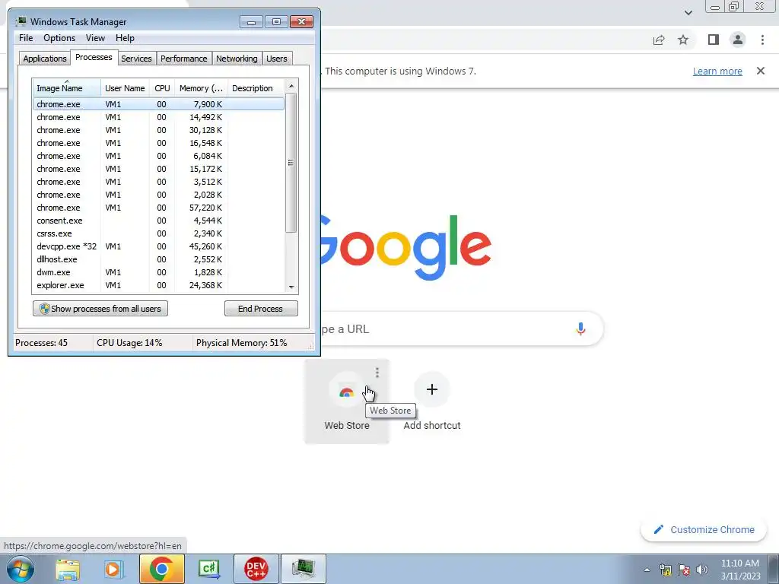Image resolution: width=779 pixels, height=584 pixels.
Task: Dismiss the Windows 7 warning infobar
Action: pos(760,71)
